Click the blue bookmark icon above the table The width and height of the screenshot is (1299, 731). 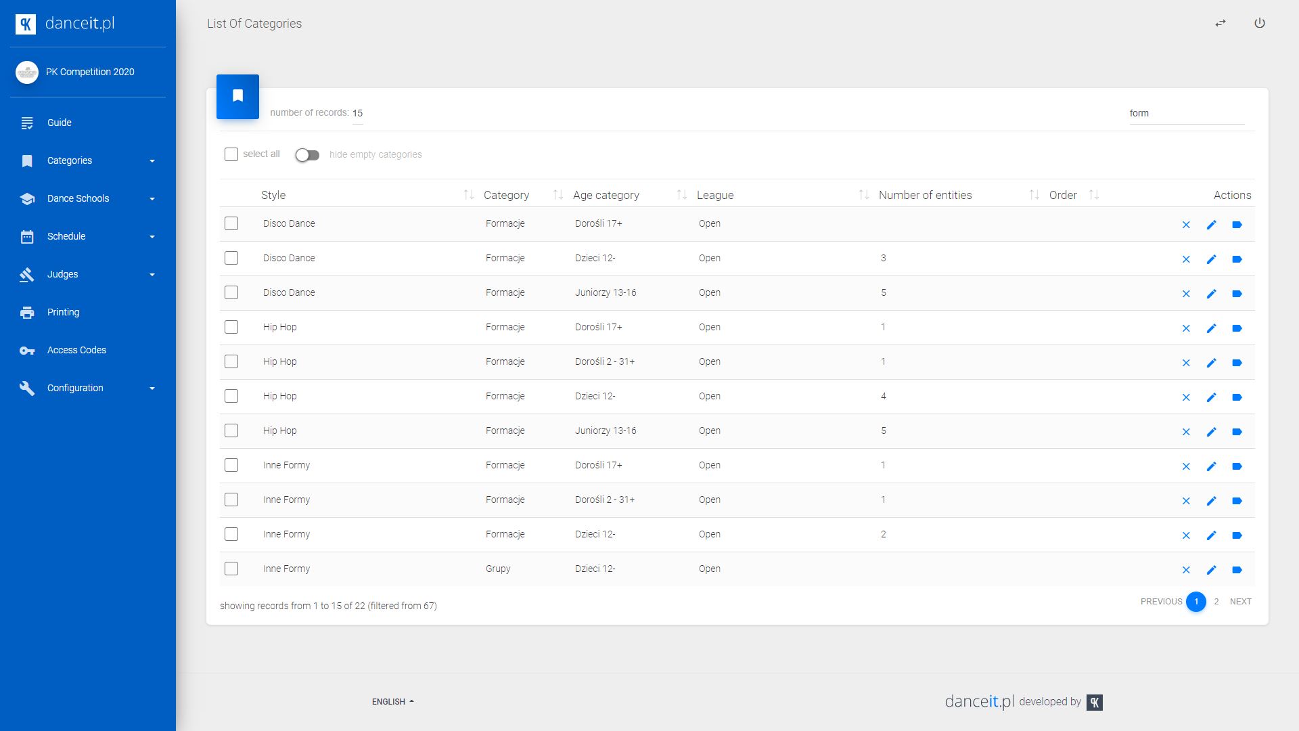point(237,96)
